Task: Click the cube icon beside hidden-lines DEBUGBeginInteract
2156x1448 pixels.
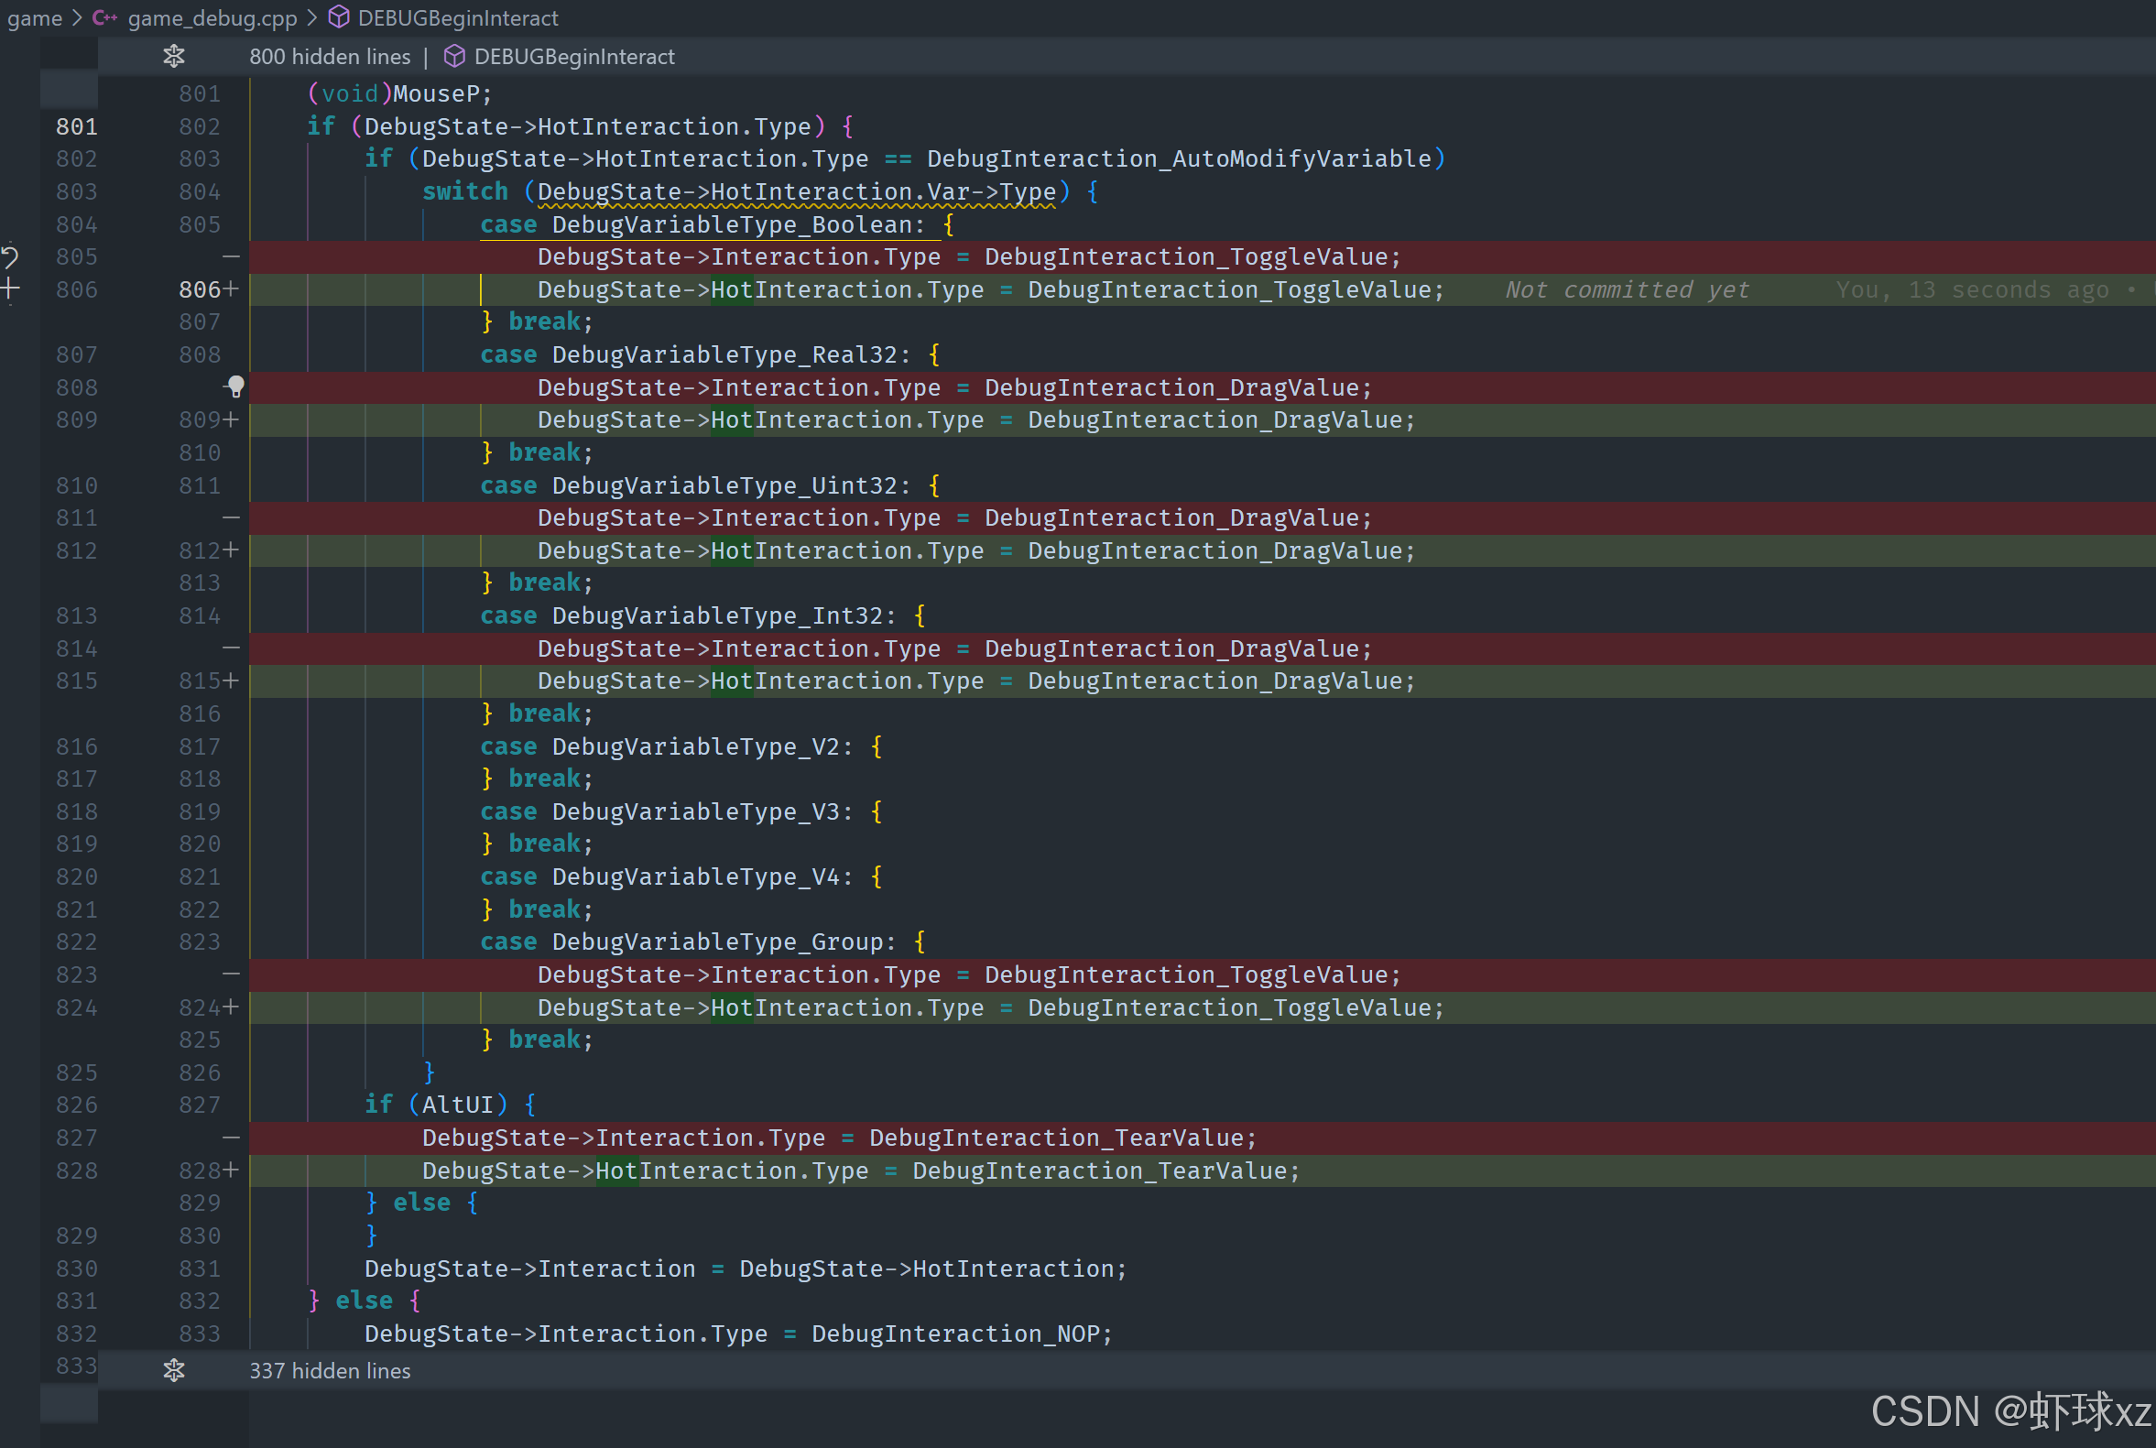Action: coord(453,57)
